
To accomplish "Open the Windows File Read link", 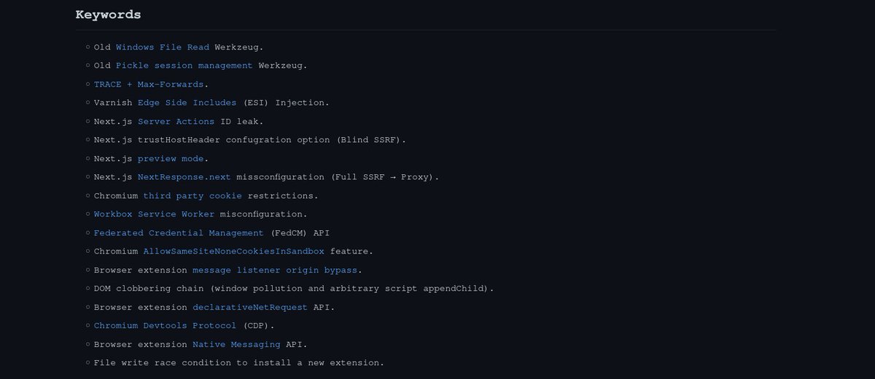I will point(163,47).
